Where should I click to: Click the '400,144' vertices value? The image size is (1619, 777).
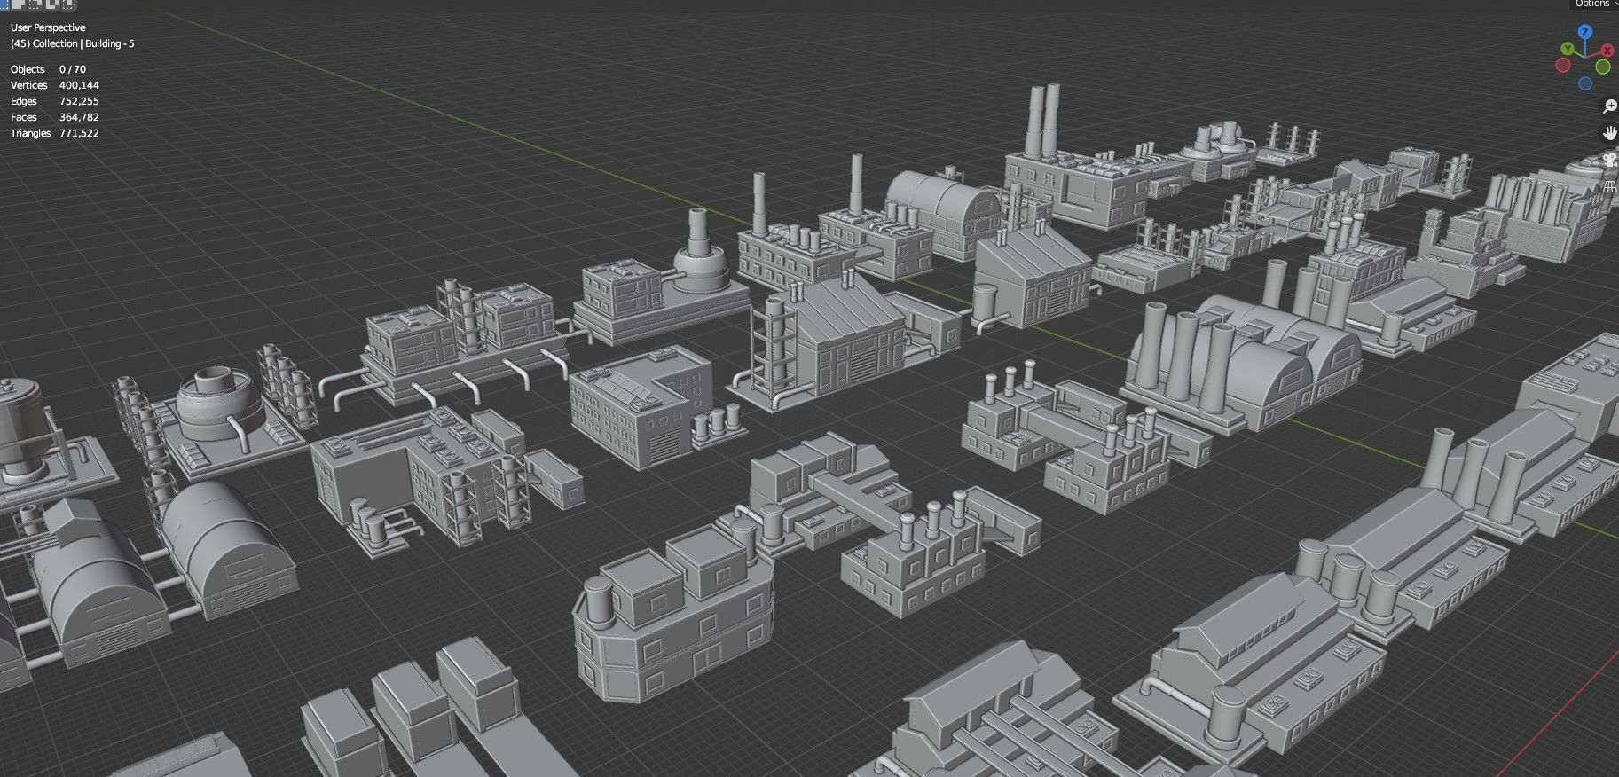click(79, 85)
